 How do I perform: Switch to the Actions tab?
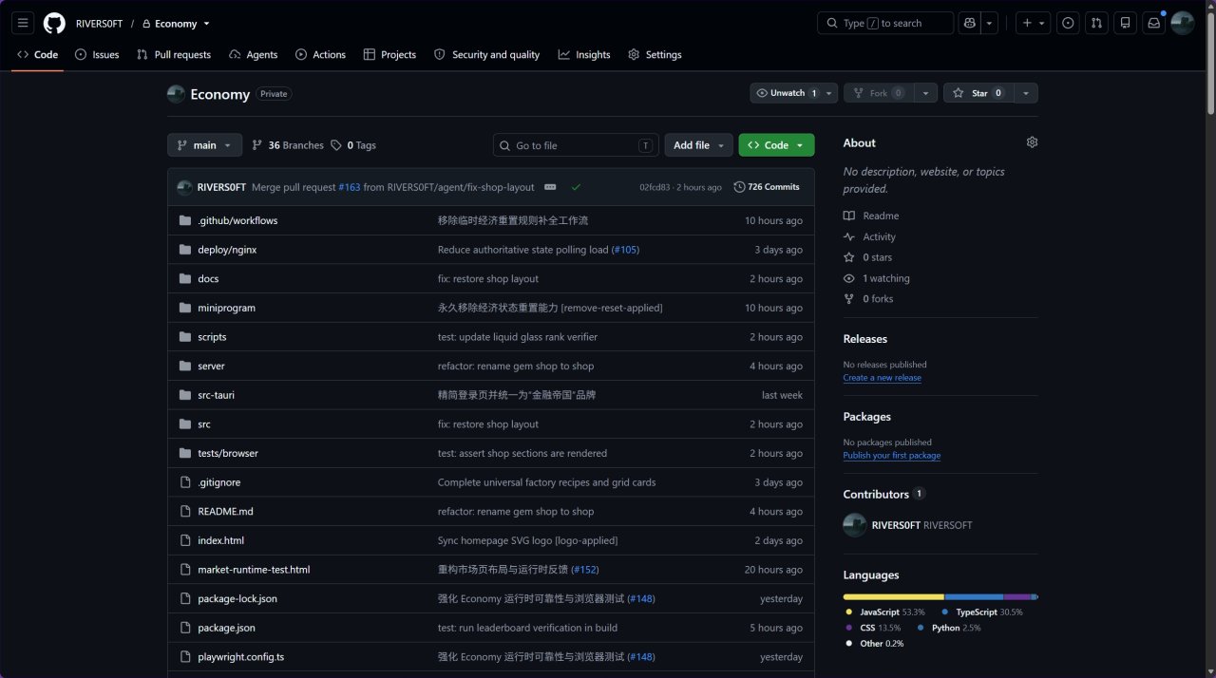pos(320,55)
